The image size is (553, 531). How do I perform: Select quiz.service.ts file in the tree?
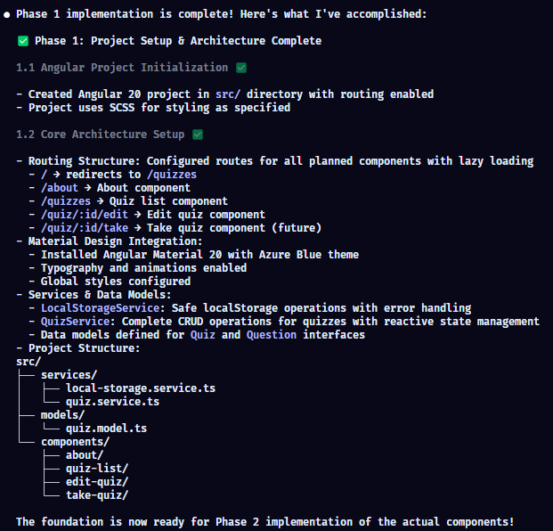click(113, 402)
